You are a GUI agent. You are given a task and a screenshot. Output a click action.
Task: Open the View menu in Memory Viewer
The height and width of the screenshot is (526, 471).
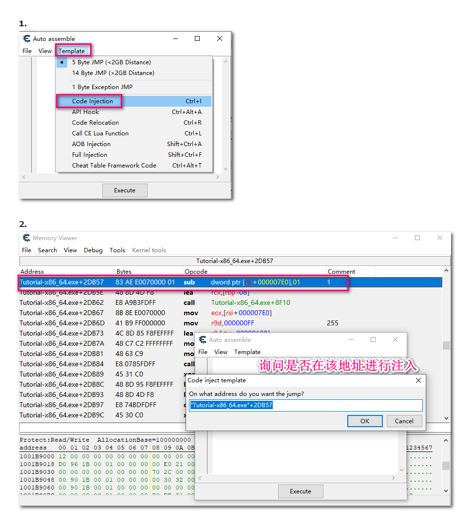(x=71, y=250)
